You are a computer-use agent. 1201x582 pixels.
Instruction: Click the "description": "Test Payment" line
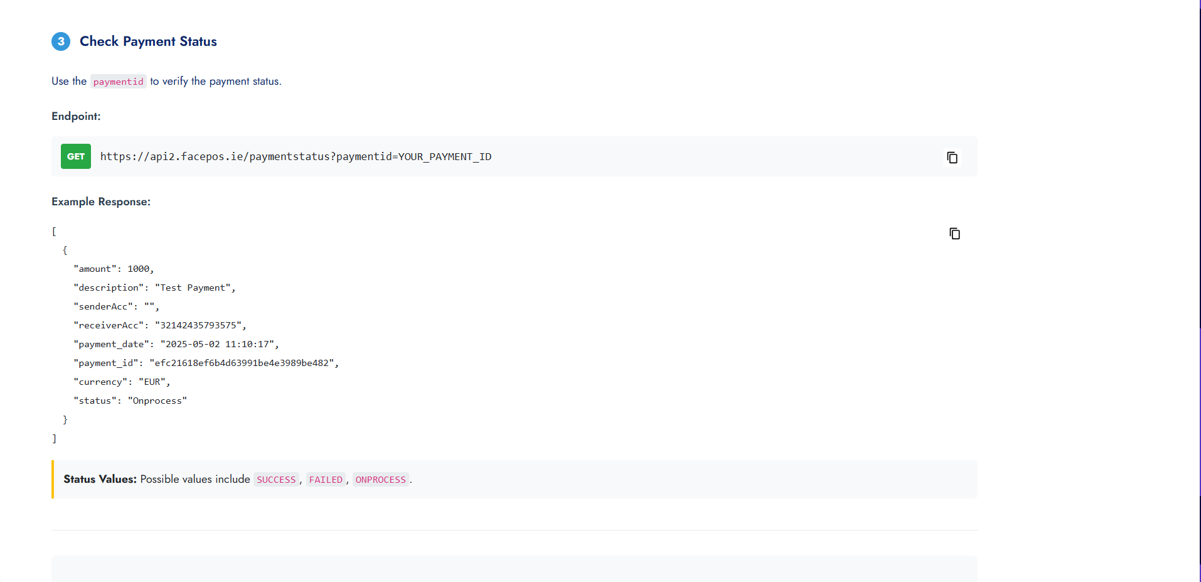click(154, 288)
